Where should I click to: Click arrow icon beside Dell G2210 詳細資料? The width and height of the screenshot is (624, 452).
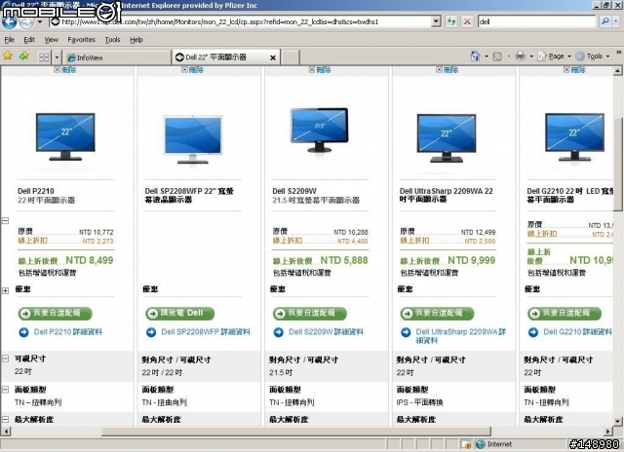[533, 332]
